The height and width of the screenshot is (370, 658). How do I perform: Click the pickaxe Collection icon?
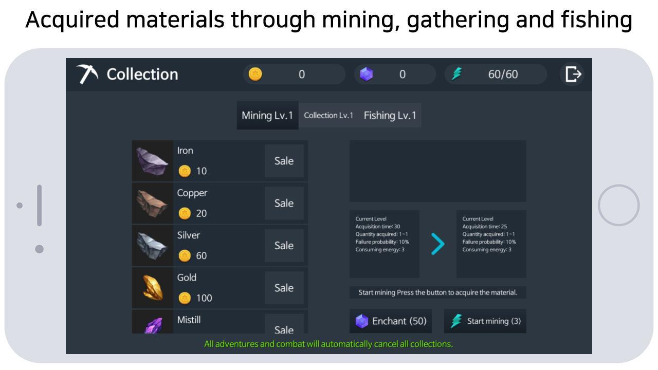87,74
